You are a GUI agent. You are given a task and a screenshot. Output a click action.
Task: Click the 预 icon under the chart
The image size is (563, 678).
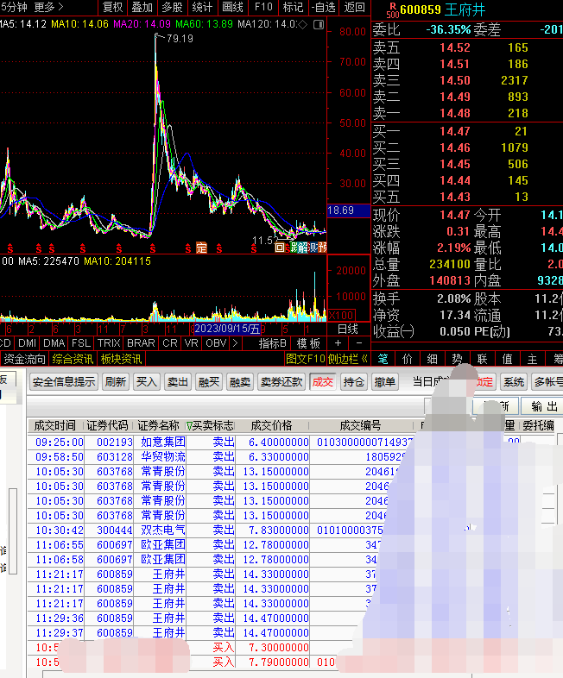[x=322, y=248]
